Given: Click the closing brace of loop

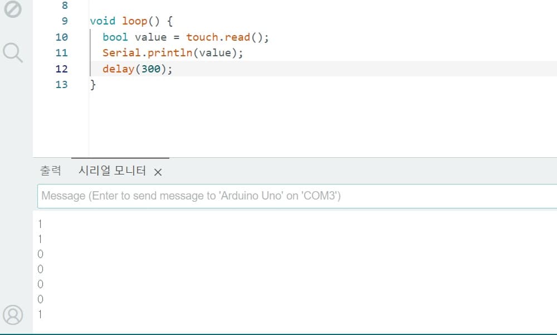Looking at the screenshot, I should pos(93,85).
